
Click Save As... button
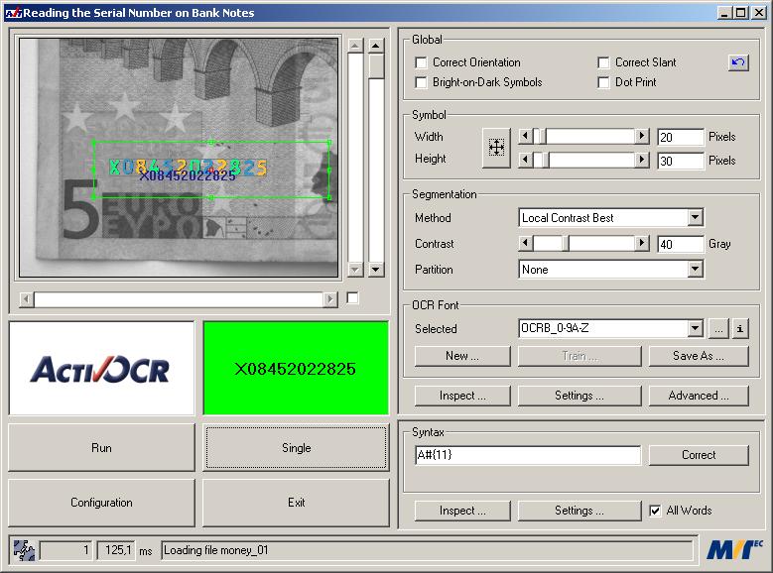coord(699,356)
